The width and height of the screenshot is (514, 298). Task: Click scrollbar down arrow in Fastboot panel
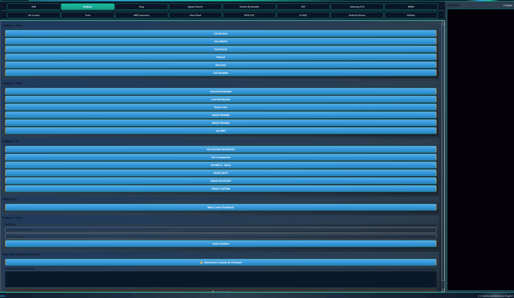pos(443,290)
